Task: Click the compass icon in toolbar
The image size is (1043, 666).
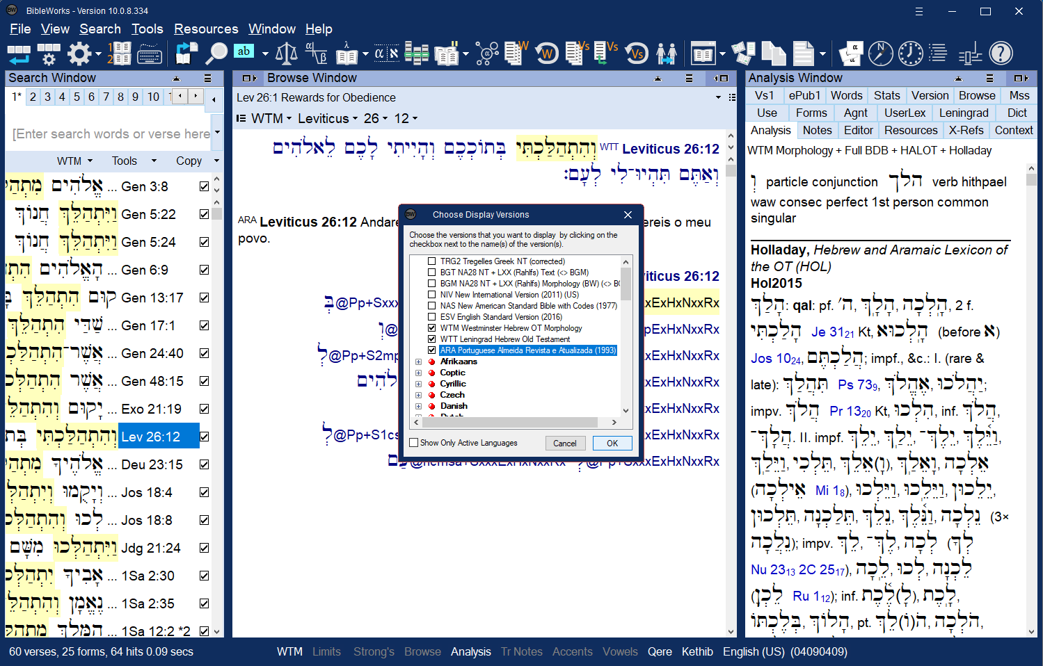Action: point(880,54)
